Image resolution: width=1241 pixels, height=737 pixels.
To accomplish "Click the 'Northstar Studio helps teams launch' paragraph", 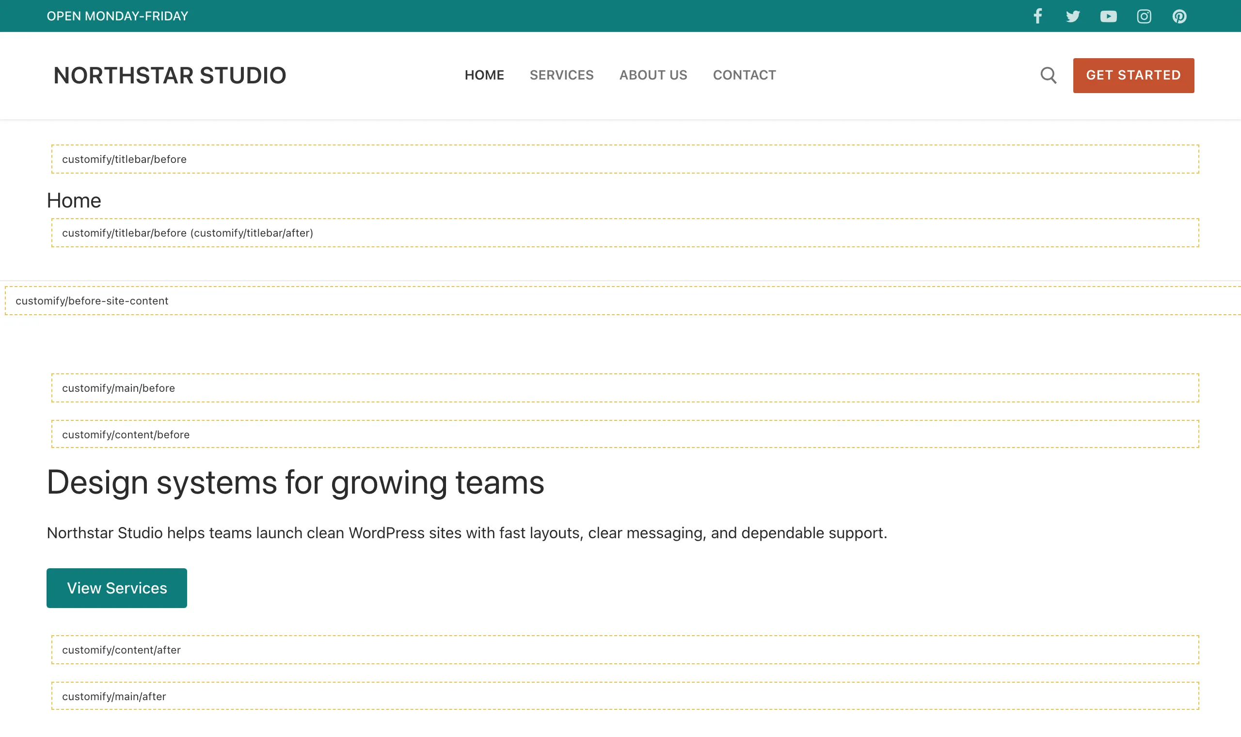I will coord(467,533).
